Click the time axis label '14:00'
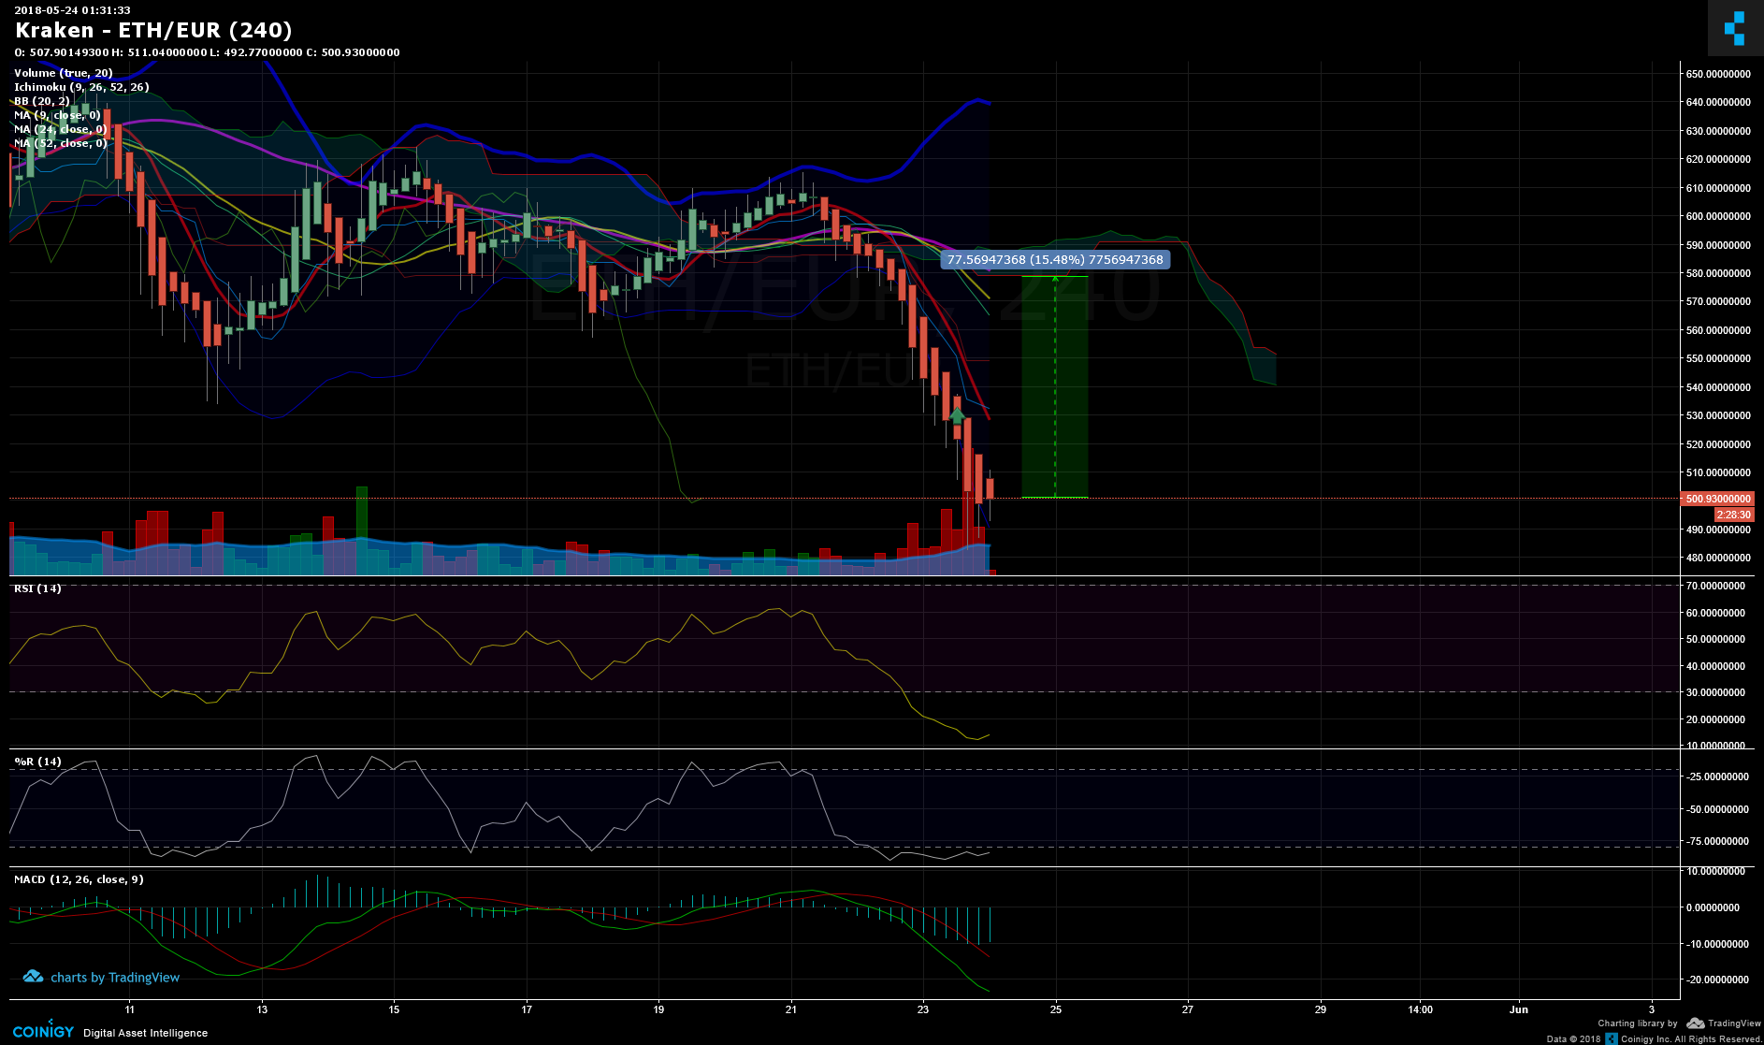This screenshot has width=1764, height=1045. point(1421,1009)
